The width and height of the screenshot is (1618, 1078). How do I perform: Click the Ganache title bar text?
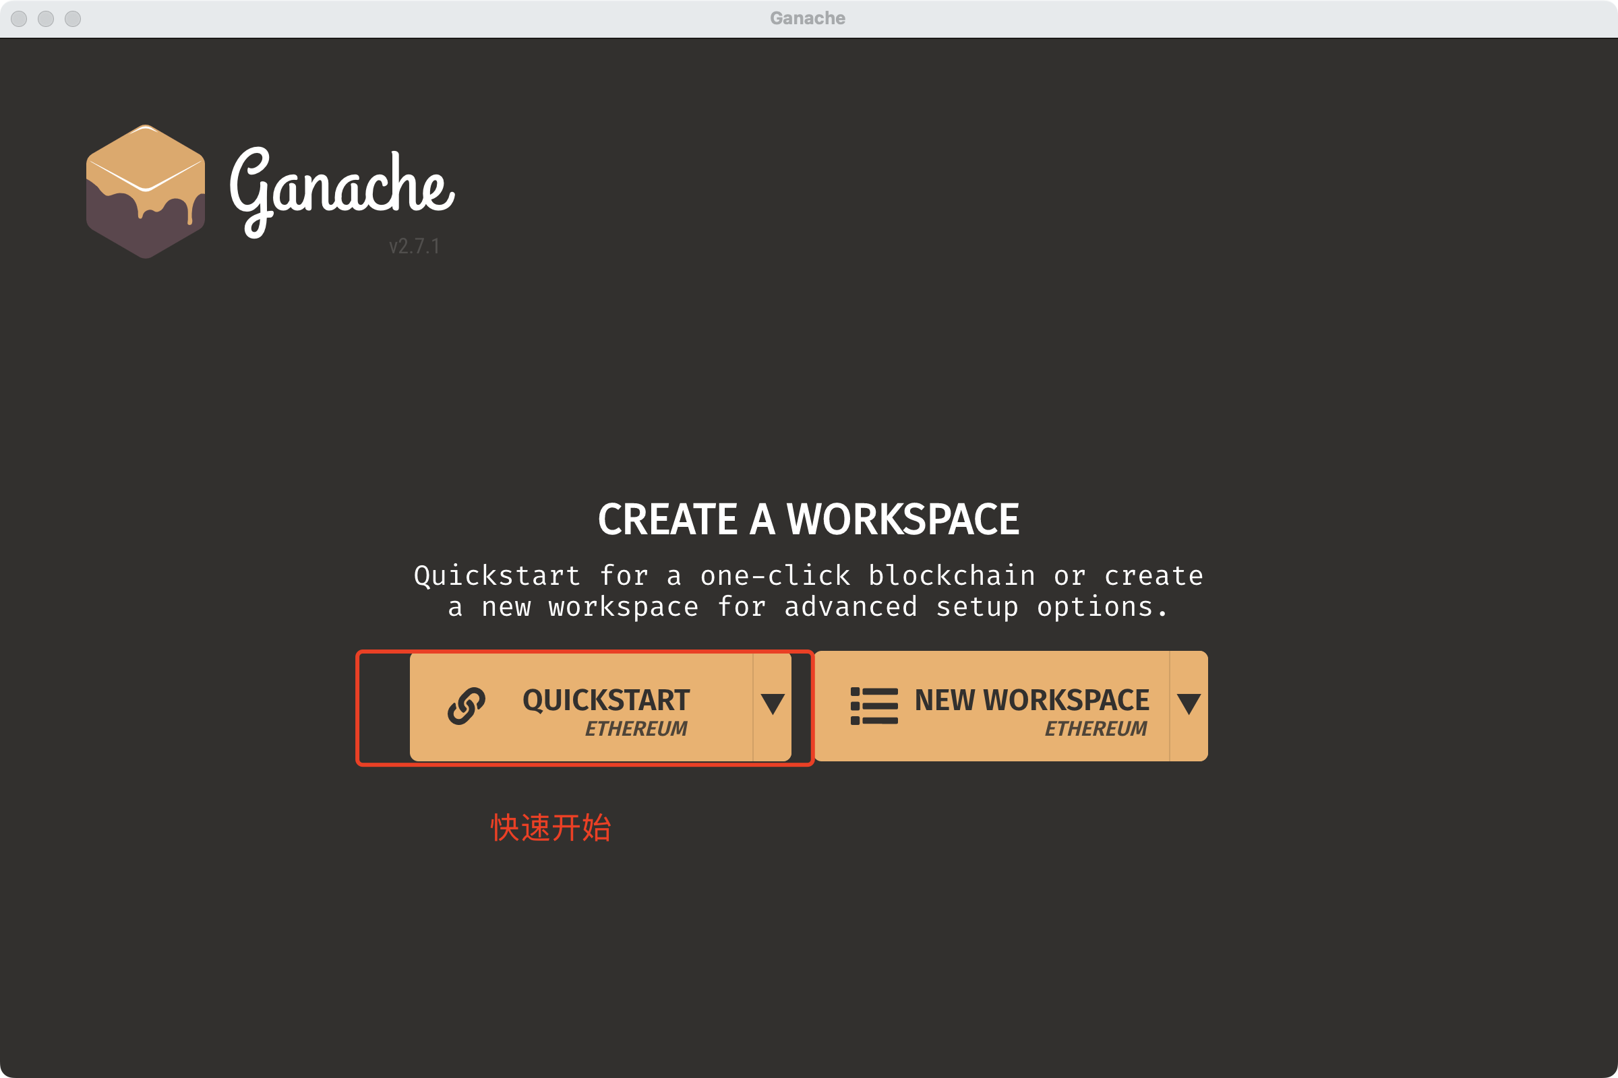[808, 19]
